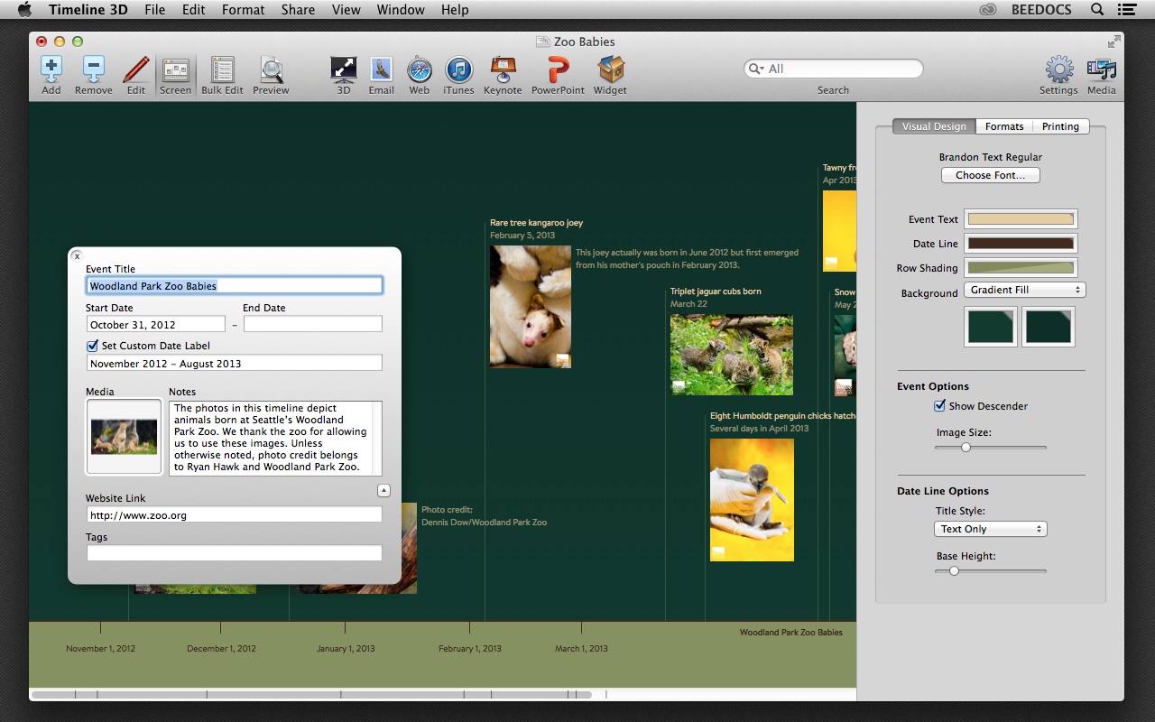This screenshot has width=1155, height=722.
Task: Open the Background Gradient Fill dropdown
Action: pos(1024,290)
